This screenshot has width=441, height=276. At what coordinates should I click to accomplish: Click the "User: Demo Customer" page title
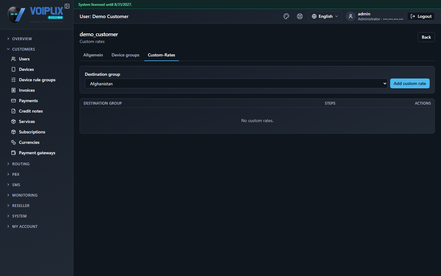click(x=104, y=17)
